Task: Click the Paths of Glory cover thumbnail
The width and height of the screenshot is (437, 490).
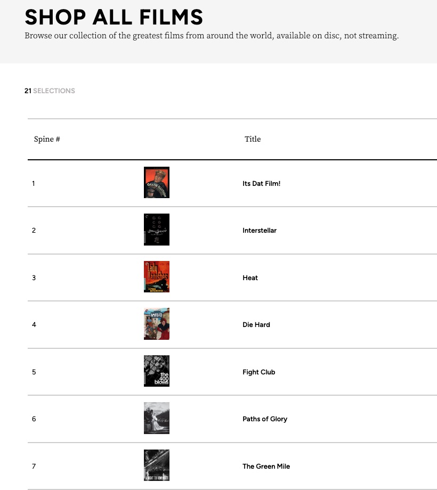Action: pos(157,418)
